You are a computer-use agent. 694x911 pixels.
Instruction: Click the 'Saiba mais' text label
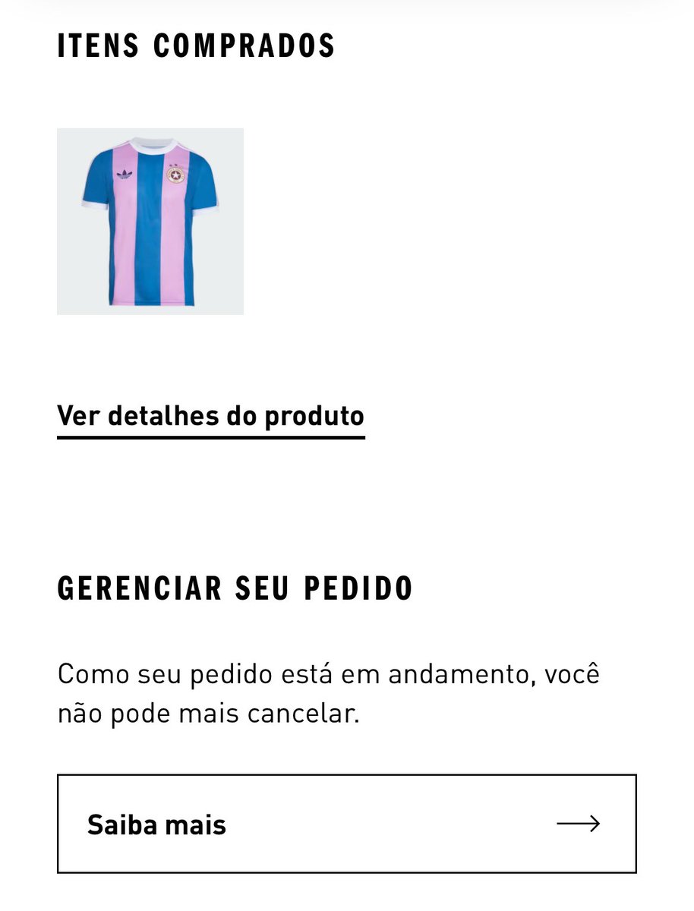tap(156, 824)
